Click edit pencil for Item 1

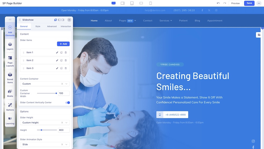[57, 53]
